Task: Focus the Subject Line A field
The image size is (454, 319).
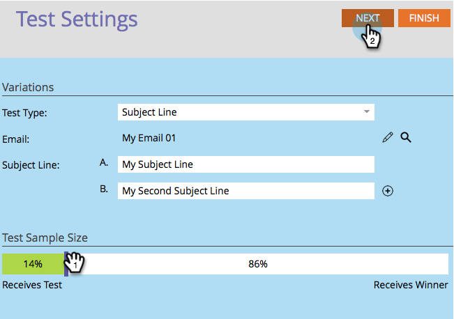Action: [x=245, y=164]
